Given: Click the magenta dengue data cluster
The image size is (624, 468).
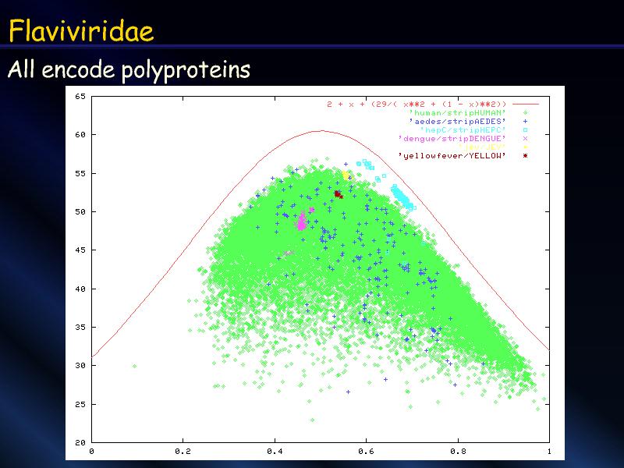Looking at the screenshot, I should pyautogui.click(x=302, y=221).
